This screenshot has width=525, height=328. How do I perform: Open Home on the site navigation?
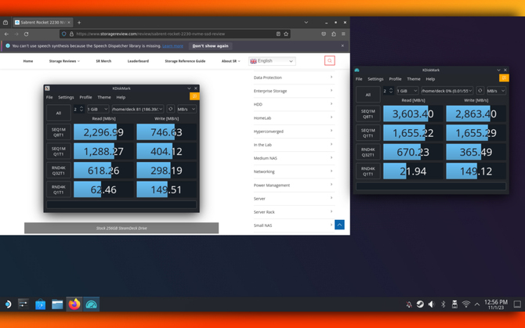pyautogui.click(x=28, y=61)
